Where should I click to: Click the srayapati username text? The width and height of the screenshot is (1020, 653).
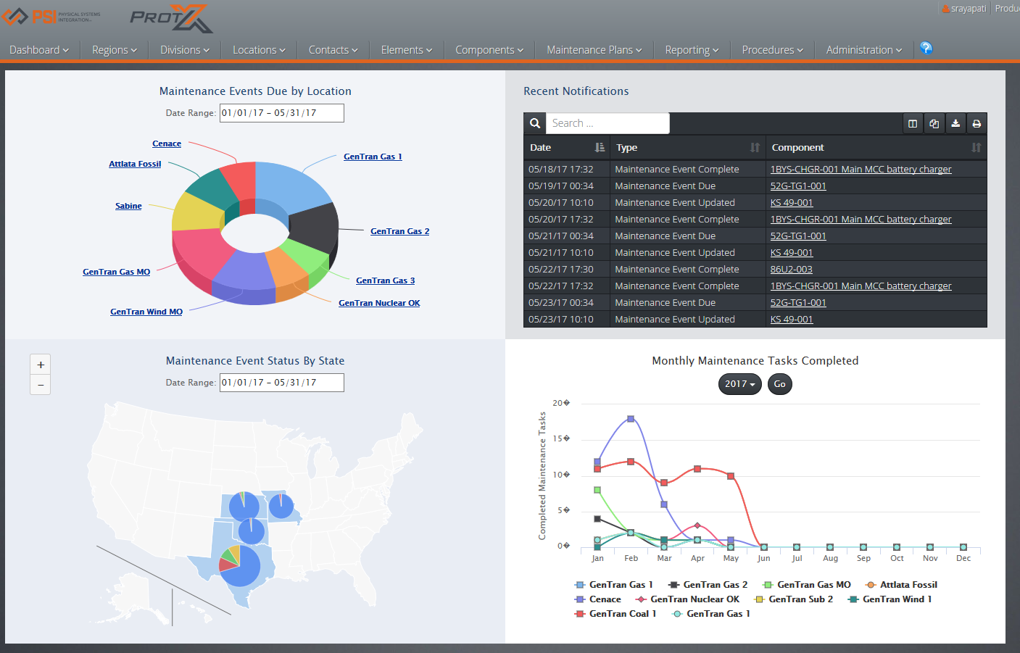click(969, 9)
